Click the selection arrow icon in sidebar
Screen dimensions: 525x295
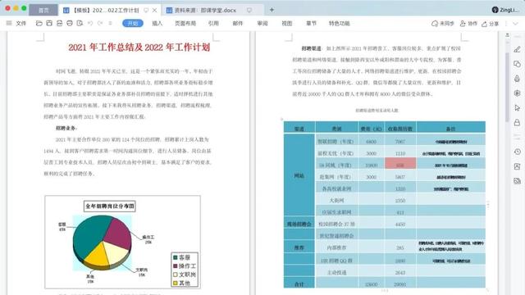(518, 107)
